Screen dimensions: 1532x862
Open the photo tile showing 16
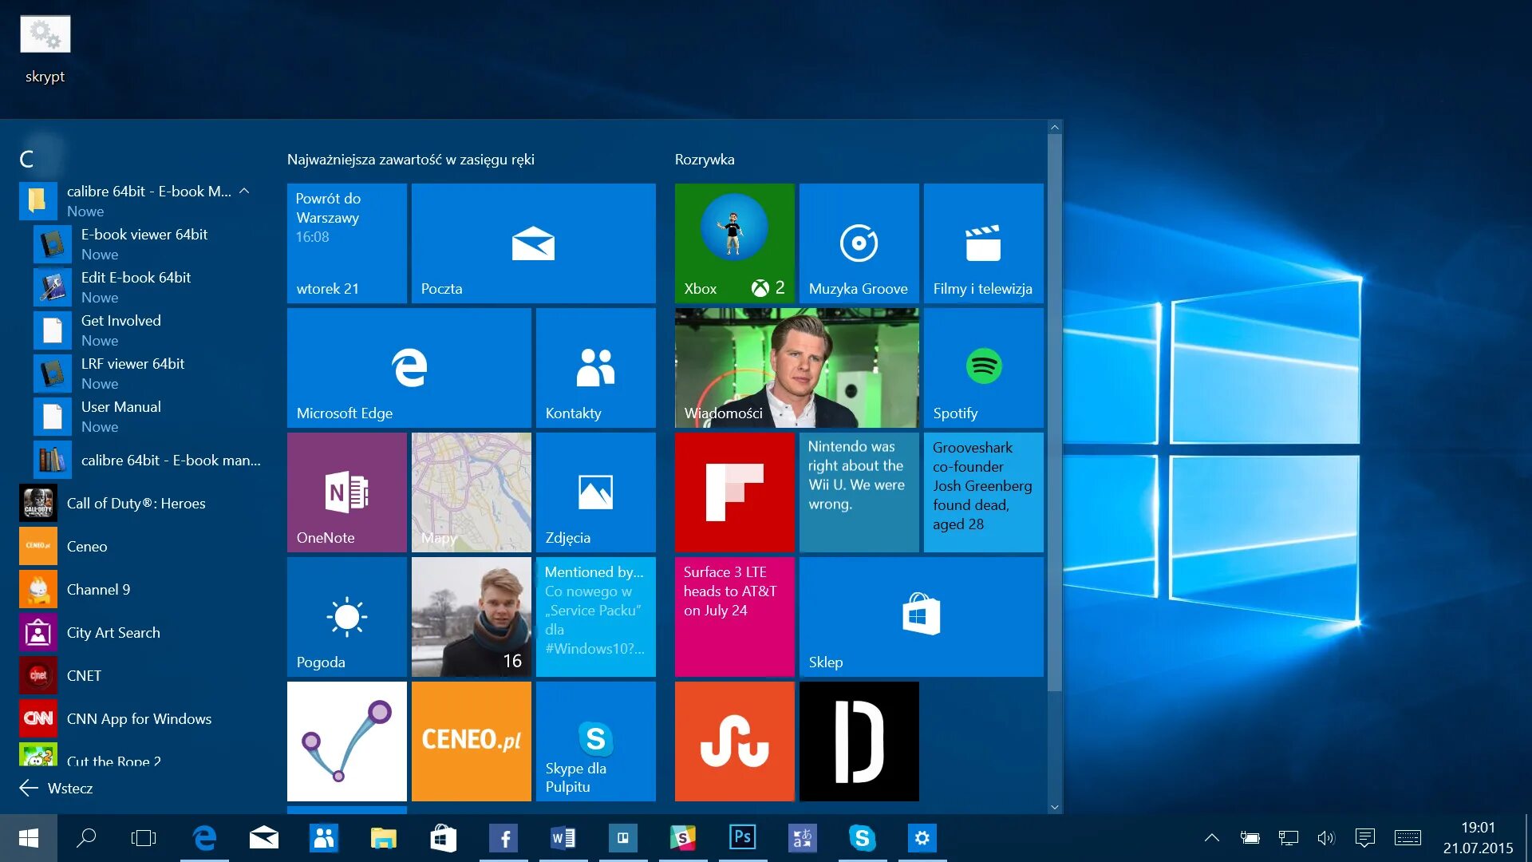coord(471,617)
